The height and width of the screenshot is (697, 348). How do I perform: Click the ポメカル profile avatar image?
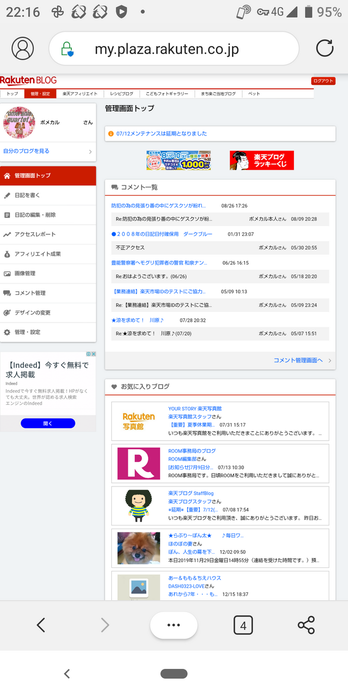click(x=19, y=122)
